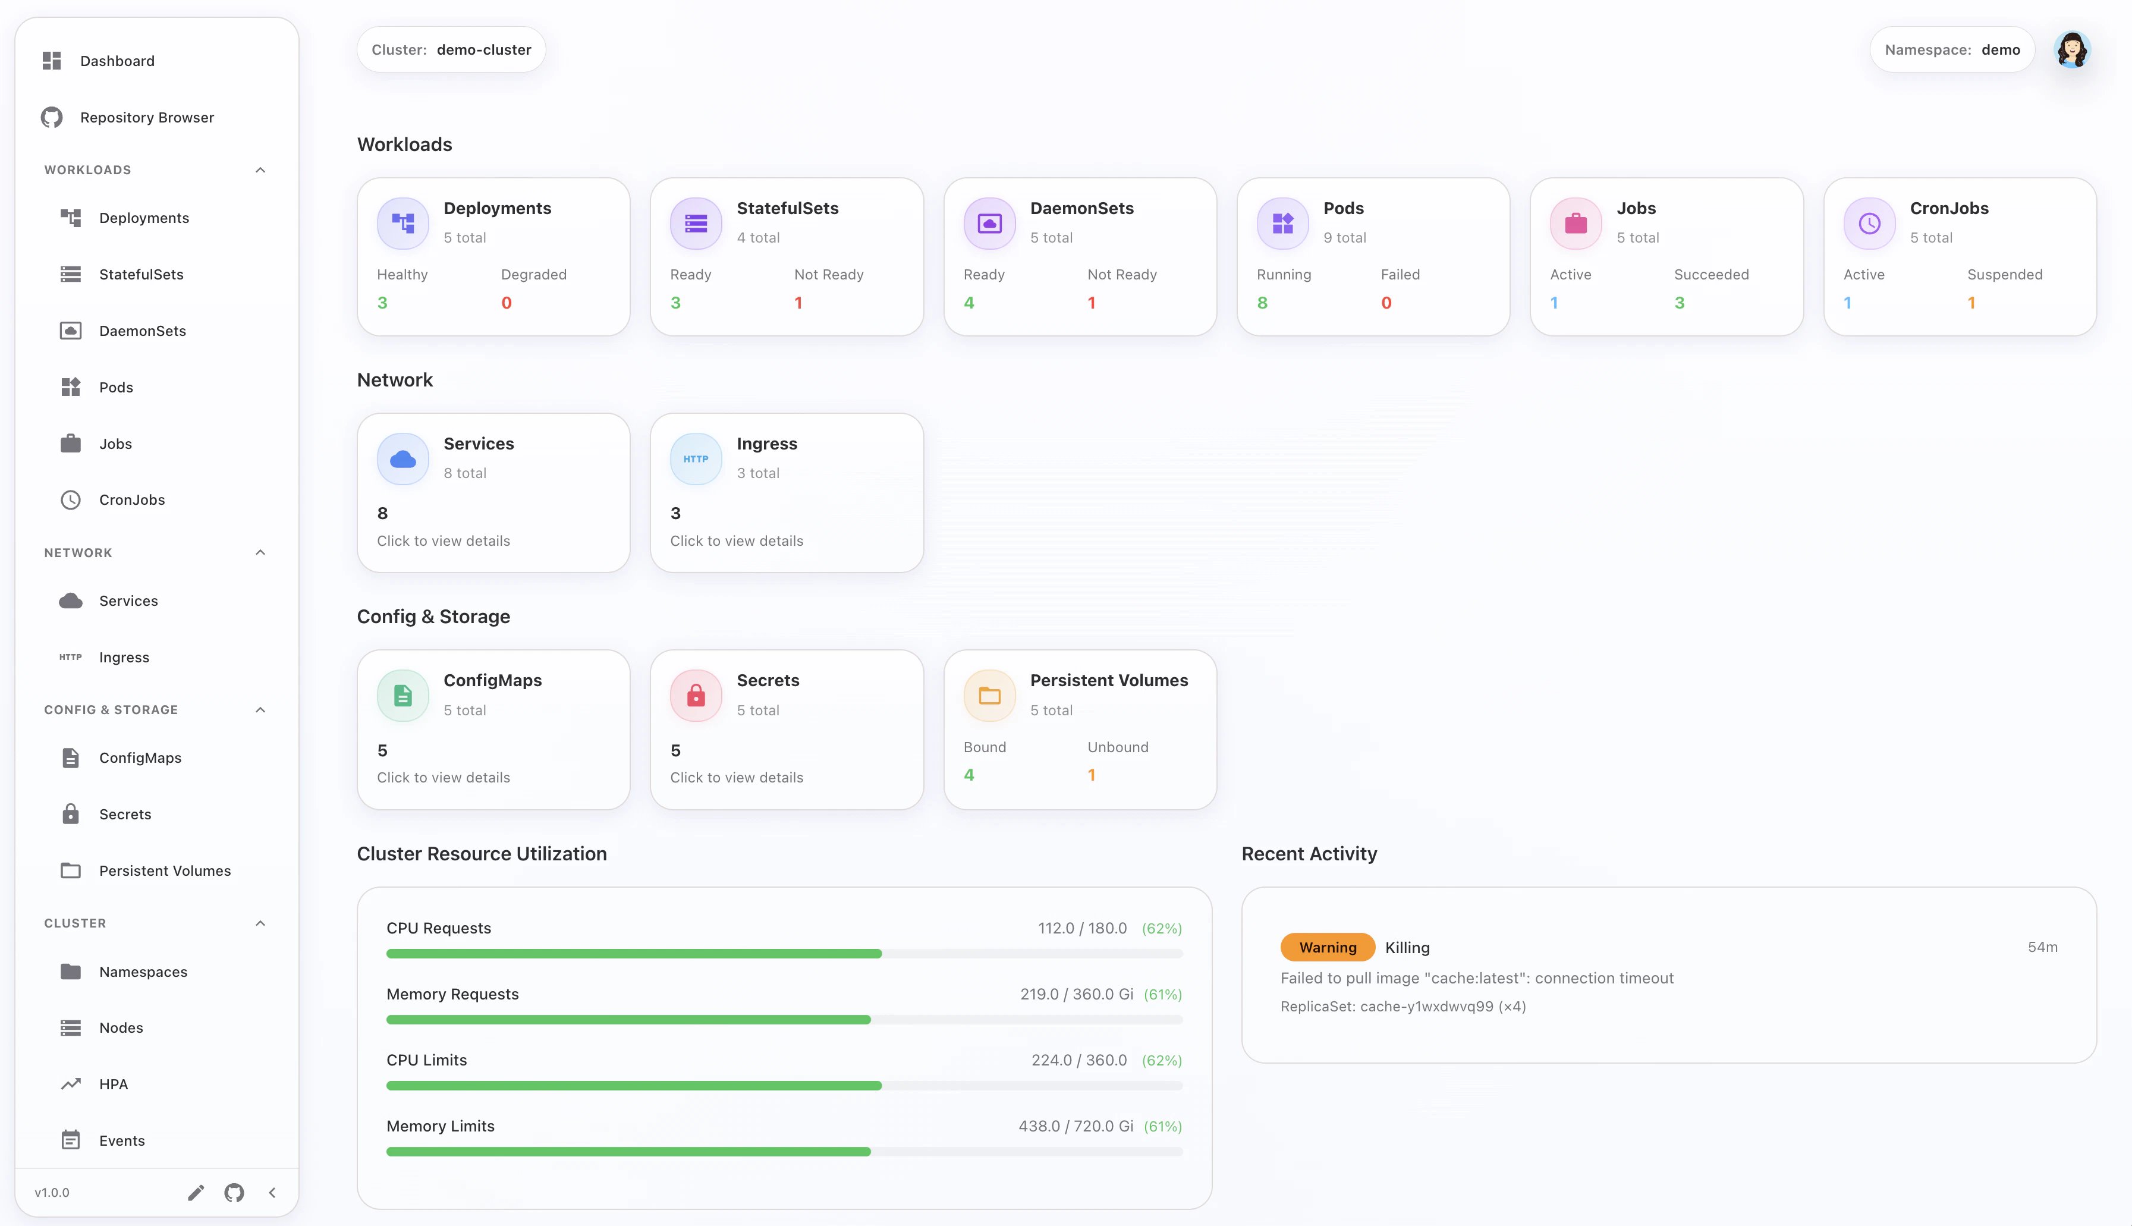The width and height of the screenshot is (2132, 1226).
Task: Click the Secrets padlock icon
Action: coord(71,813)
